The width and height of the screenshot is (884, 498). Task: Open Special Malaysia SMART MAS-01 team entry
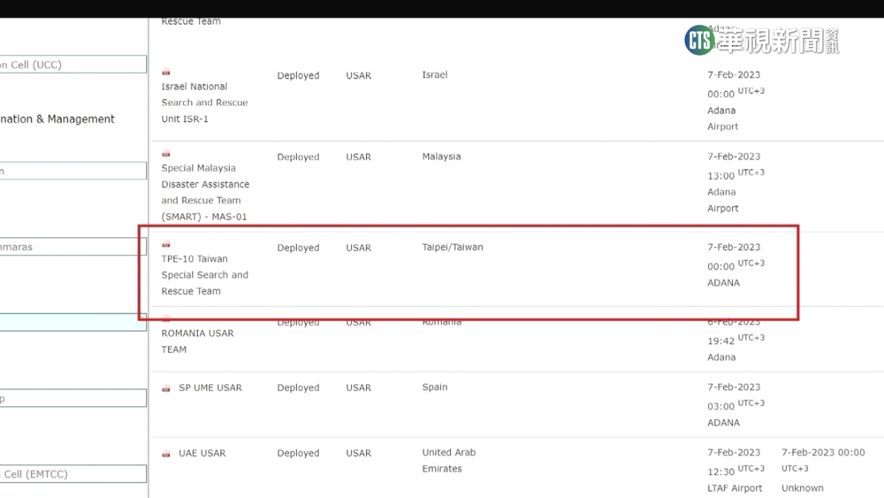205,193
